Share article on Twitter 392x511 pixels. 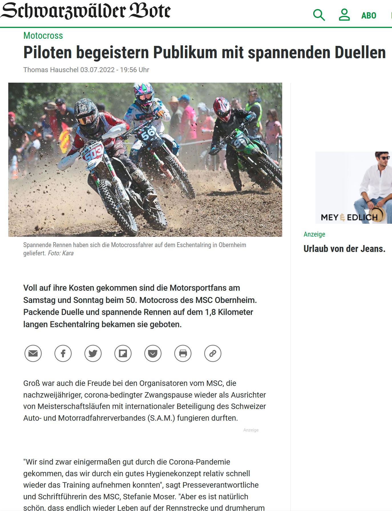(93, 353)
